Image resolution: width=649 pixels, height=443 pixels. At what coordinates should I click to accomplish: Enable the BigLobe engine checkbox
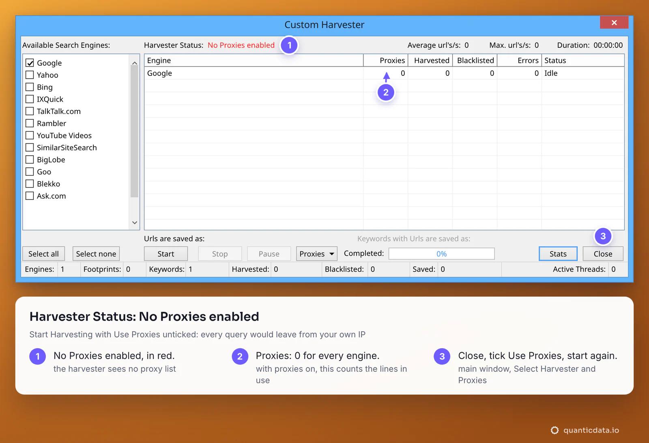[30, 160]
